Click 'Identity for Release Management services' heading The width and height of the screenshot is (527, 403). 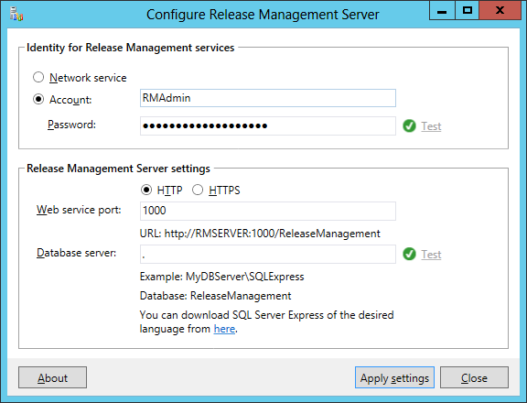131,48
